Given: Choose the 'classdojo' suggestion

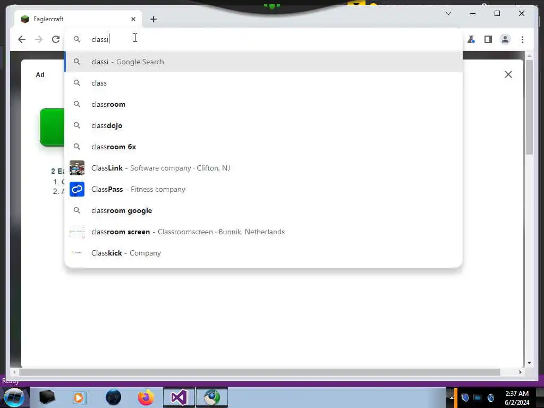Looking at the screenshot, I should [263, 125].
